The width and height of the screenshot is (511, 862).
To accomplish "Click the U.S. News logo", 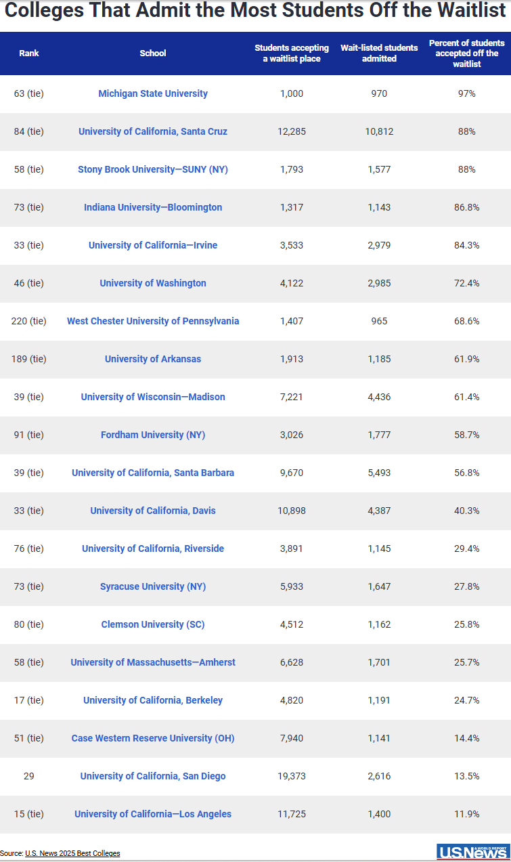I will [x=472, y=852].
